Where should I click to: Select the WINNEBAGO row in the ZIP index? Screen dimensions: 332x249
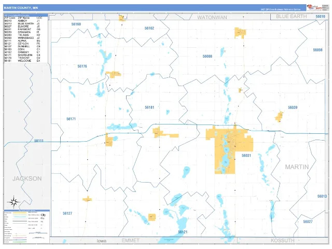tap(22, 38)
